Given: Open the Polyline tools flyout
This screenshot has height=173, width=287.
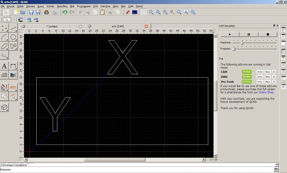Looking at the screenshot, I should coord(4,55).
